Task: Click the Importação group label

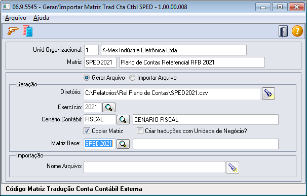Action: coord(29,155)
